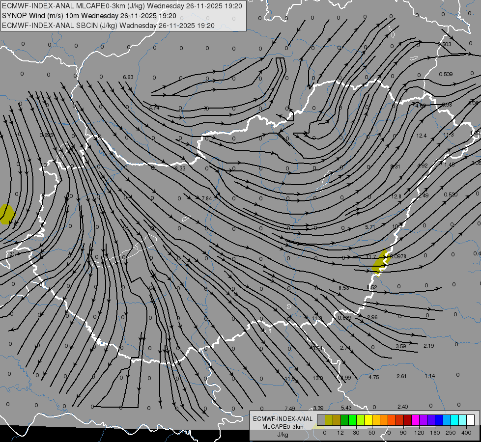Click the SYNOP Wind 10m title line

[89, 16]
